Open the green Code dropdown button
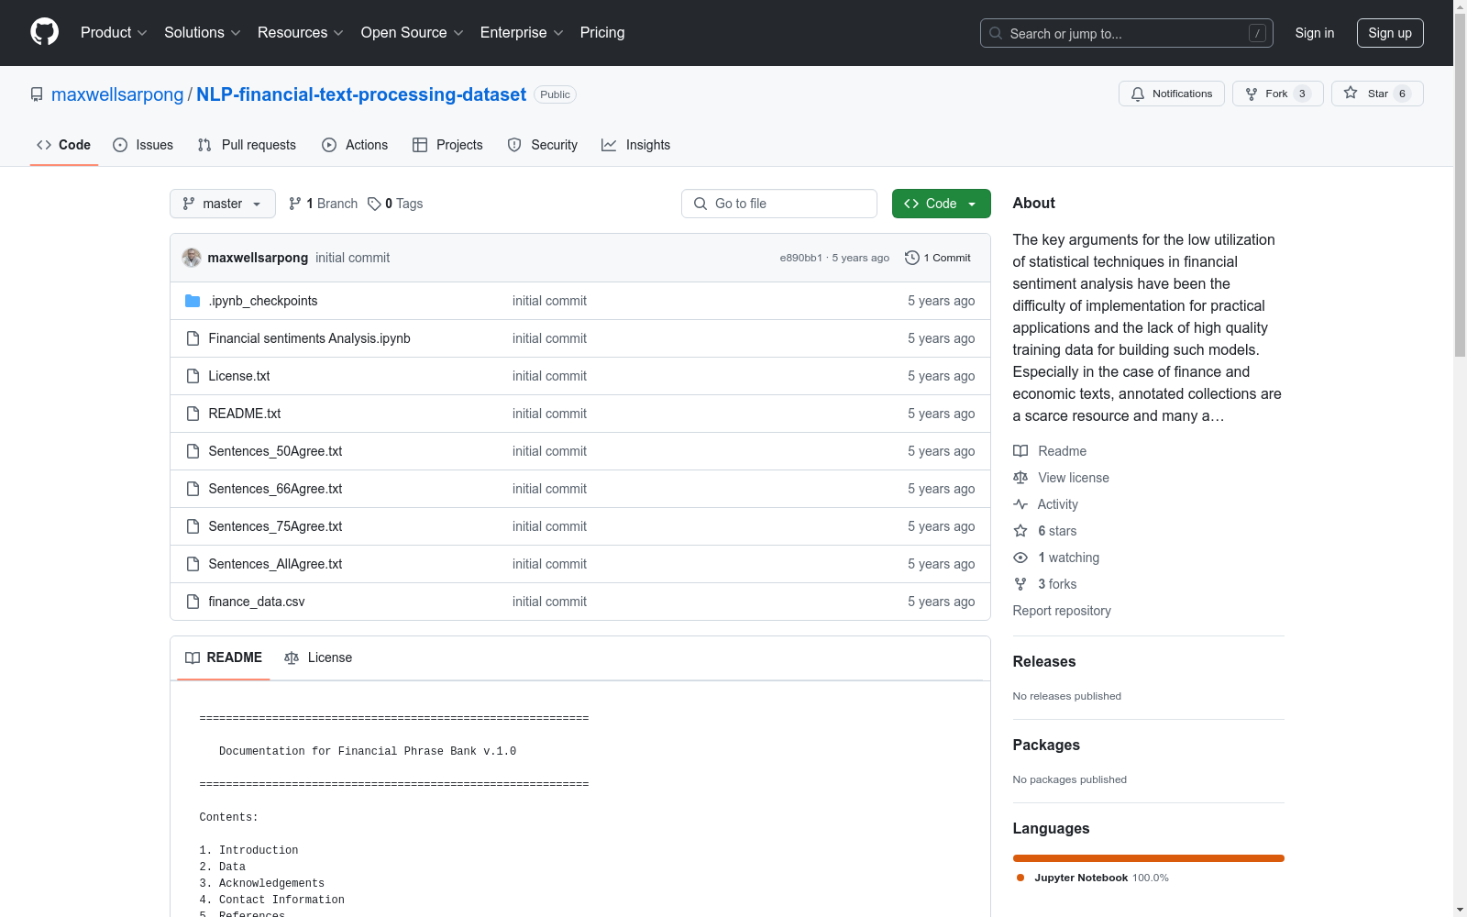 click(x=941, y=204)
